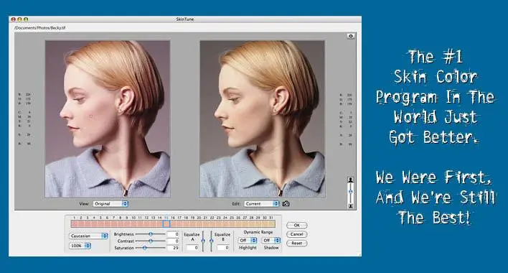This screenshot has height=273, width=508.
Task: Click the Brightness slider handle
Action: (x=151, y=233)
